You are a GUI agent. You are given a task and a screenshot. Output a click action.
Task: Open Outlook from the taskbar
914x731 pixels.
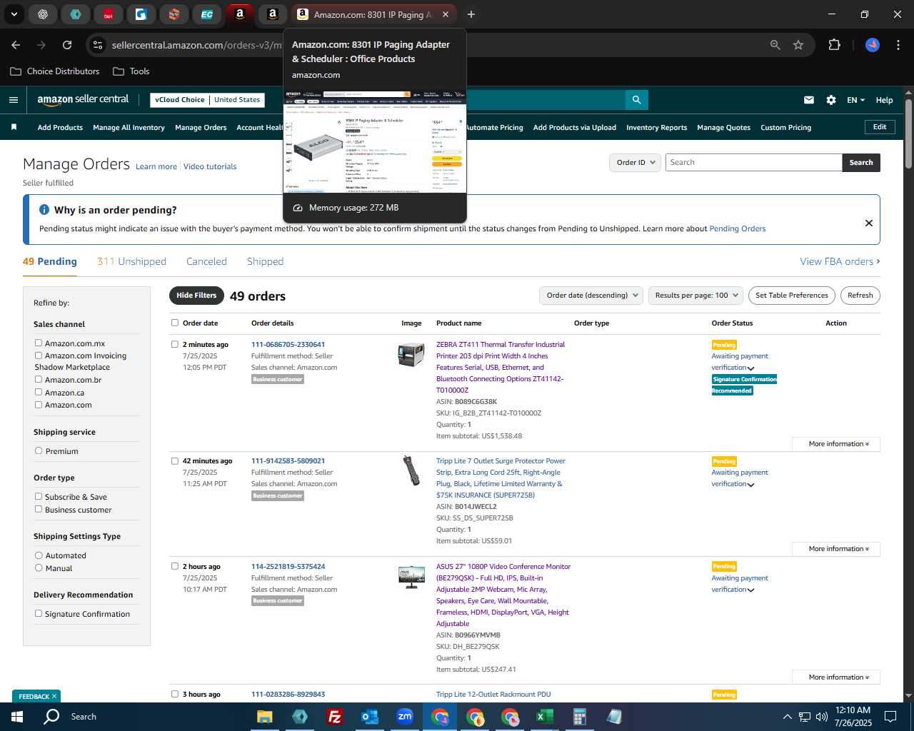(370, 717)
